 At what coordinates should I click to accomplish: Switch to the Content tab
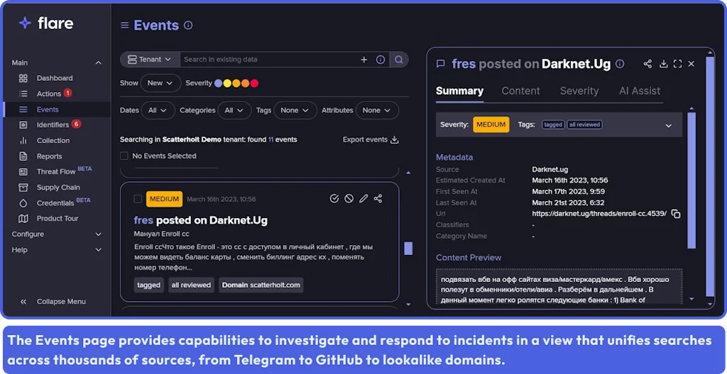(x=520, y=91)
